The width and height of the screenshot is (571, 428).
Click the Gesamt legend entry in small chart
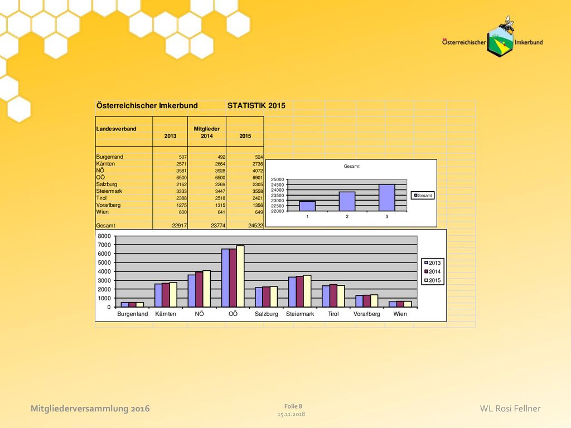point(423,196)
